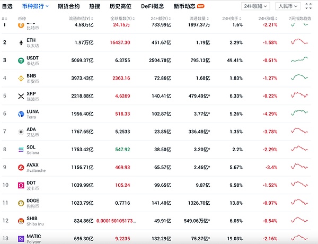This screenshot has height=244, width=318.
Task: Open the SOL coin name link
Action: [31, 147]
